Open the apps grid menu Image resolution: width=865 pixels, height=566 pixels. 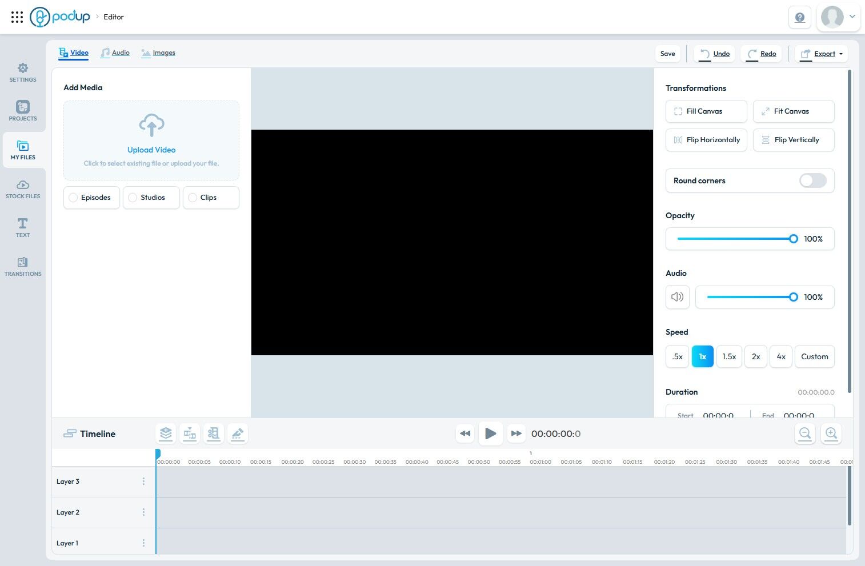pyautogui.click(x=17, y=17)
